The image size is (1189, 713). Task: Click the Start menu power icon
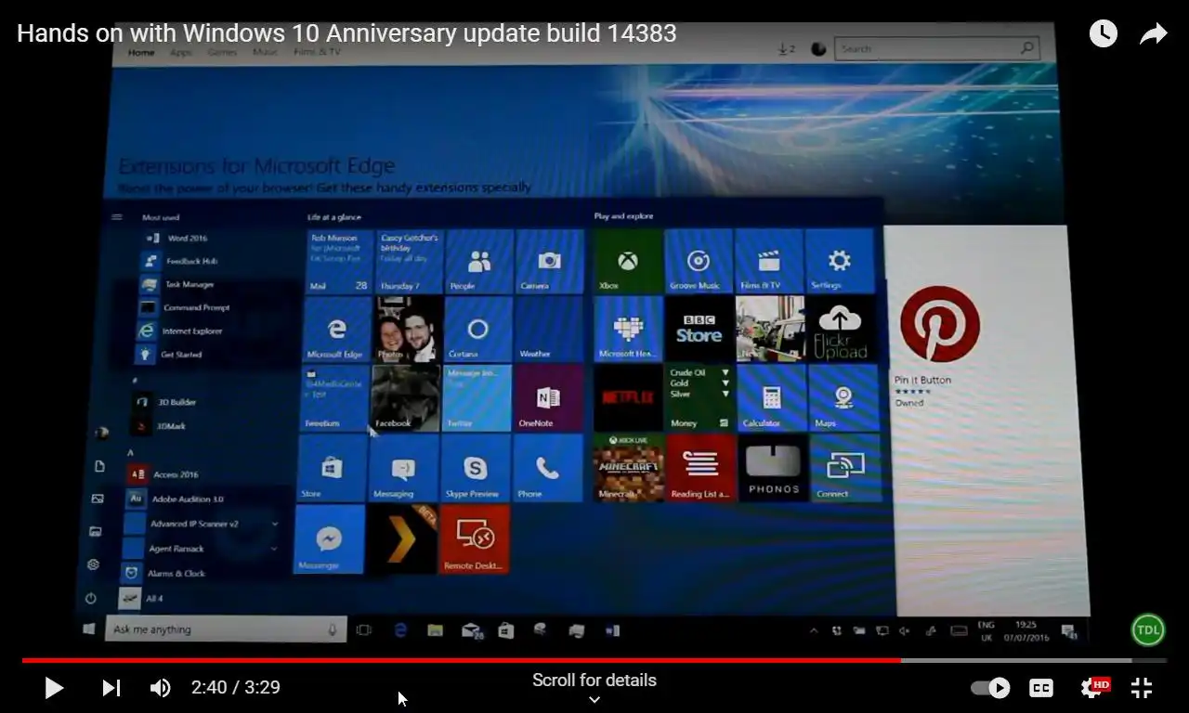pyautogui.click(x=91, y=599)
